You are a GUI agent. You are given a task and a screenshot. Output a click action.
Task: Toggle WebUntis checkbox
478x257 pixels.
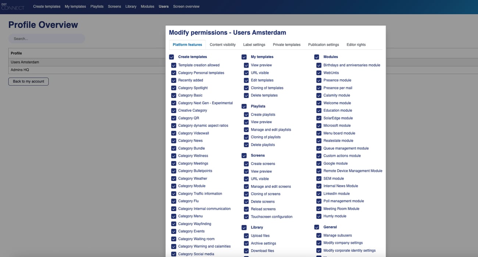[319, 73]
